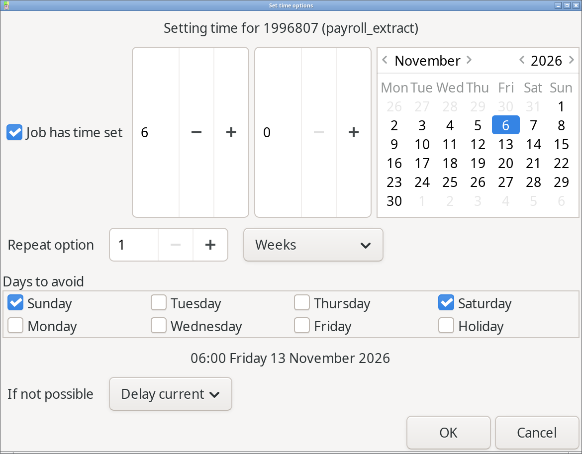582x454 pixels.
Task: Go to next year arrow
Action: tap(572, 60)
